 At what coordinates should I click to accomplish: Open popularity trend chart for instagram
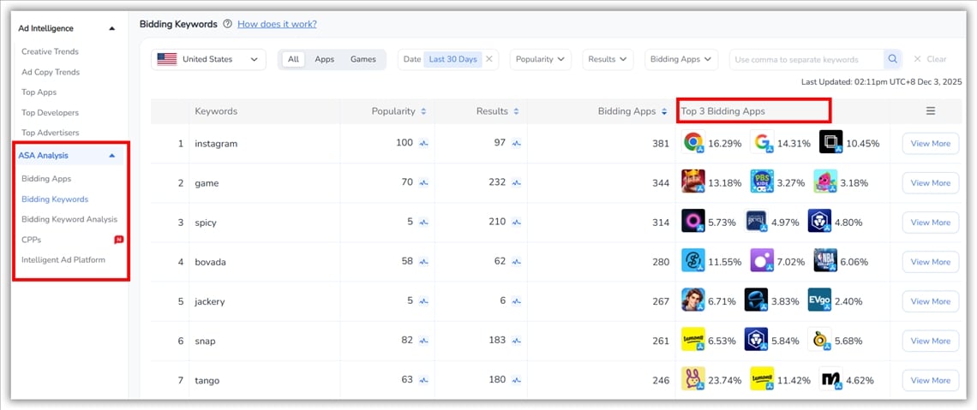click(423, 144)
